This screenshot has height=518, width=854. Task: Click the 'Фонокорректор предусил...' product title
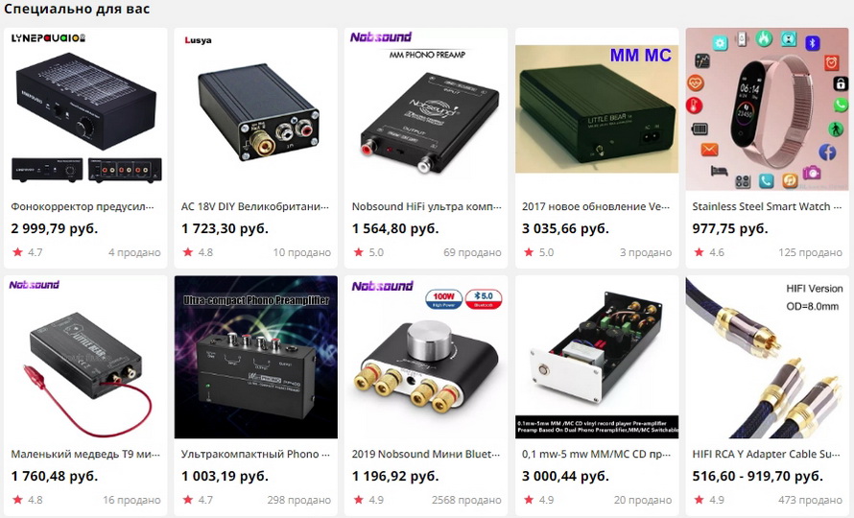tap(83, 206)
